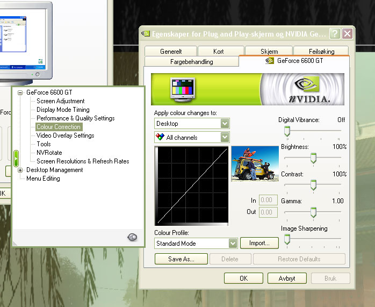Click the Delete button
This screenshot has width=375, height=307.
point(230,259)
